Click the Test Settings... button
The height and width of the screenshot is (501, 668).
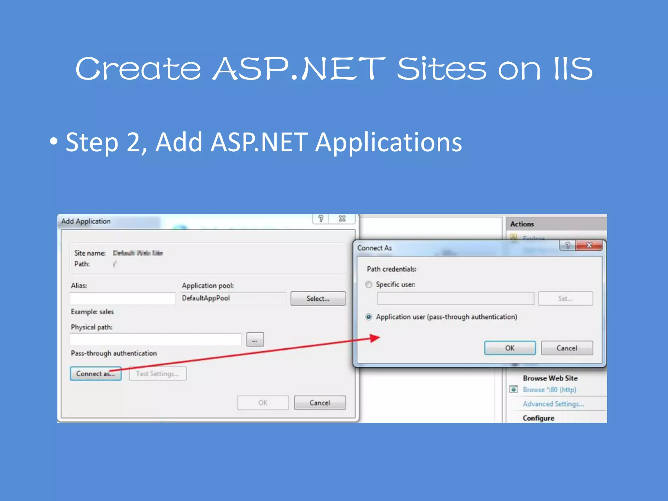coord(158,374)
